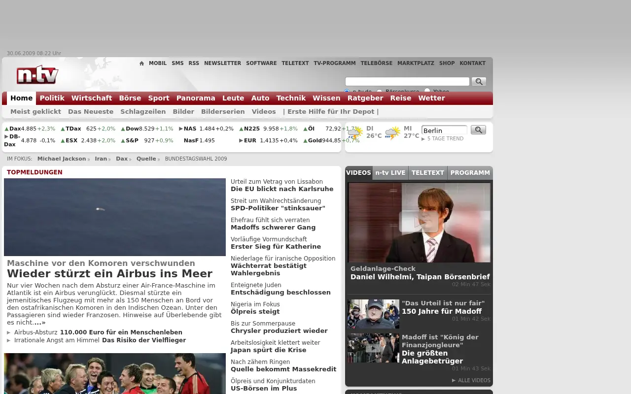This screenshot has height=394, width=631.
Task: Click the weather search magnifier next to Berlin
Action: [x=478, y=130]
